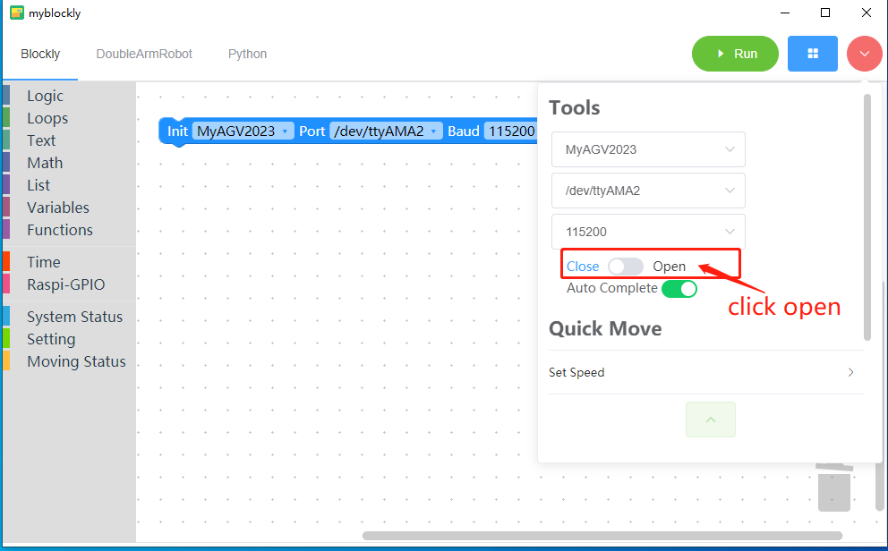Open the Text block category
The width and height of the screenshot is (888, 551).
(69, 140)
